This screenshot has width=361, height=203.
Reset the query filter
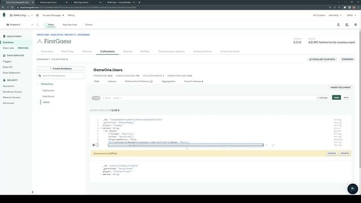pyautogui.click(x=346, y=98)
